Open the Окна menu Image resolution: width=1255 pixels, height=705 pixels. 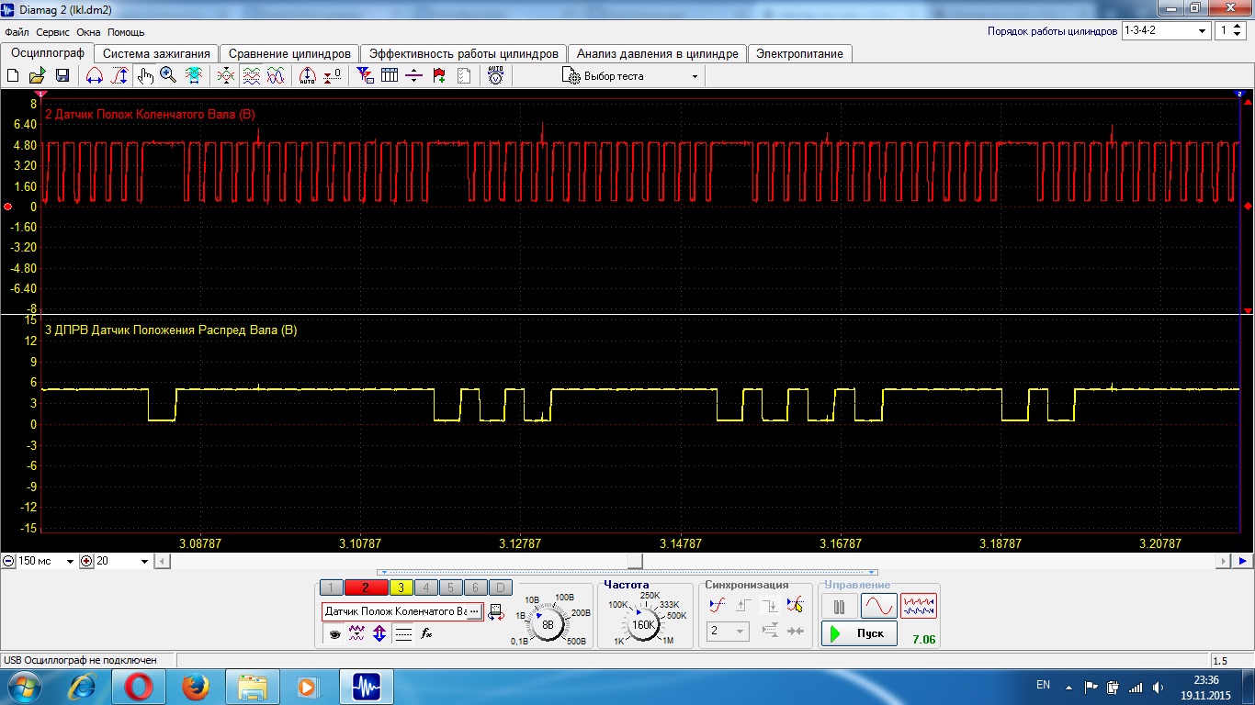[88, 32]
